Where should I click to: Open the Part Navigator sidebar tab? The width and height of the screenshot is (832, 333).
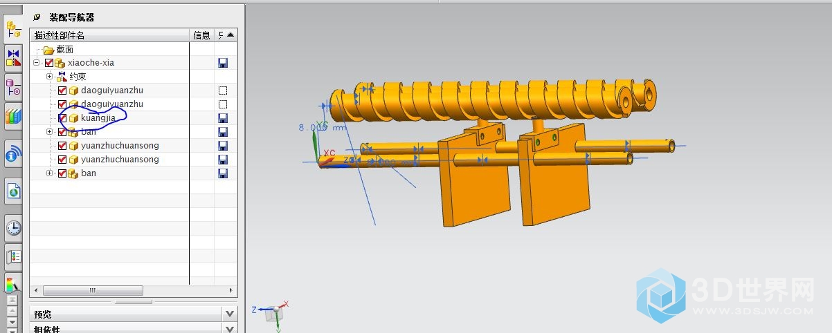pyautogui.click(x=13, y=88)
